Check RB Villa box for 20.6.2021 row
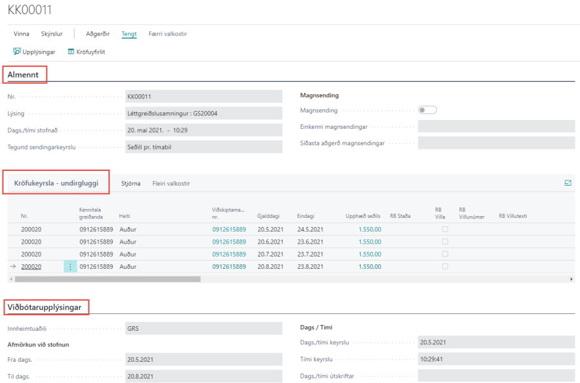Screen dimensions: 580x383 click(445, 241)
